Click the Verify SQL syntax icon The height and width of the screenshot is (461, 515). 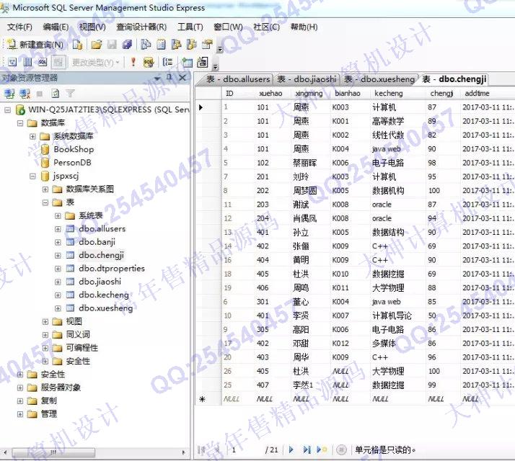(x=149, y=62)
